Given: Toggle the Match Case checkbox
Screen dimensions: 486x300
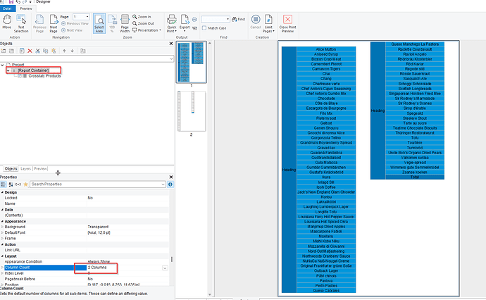Looking at the screenshot, I should [x=204, y=28].
